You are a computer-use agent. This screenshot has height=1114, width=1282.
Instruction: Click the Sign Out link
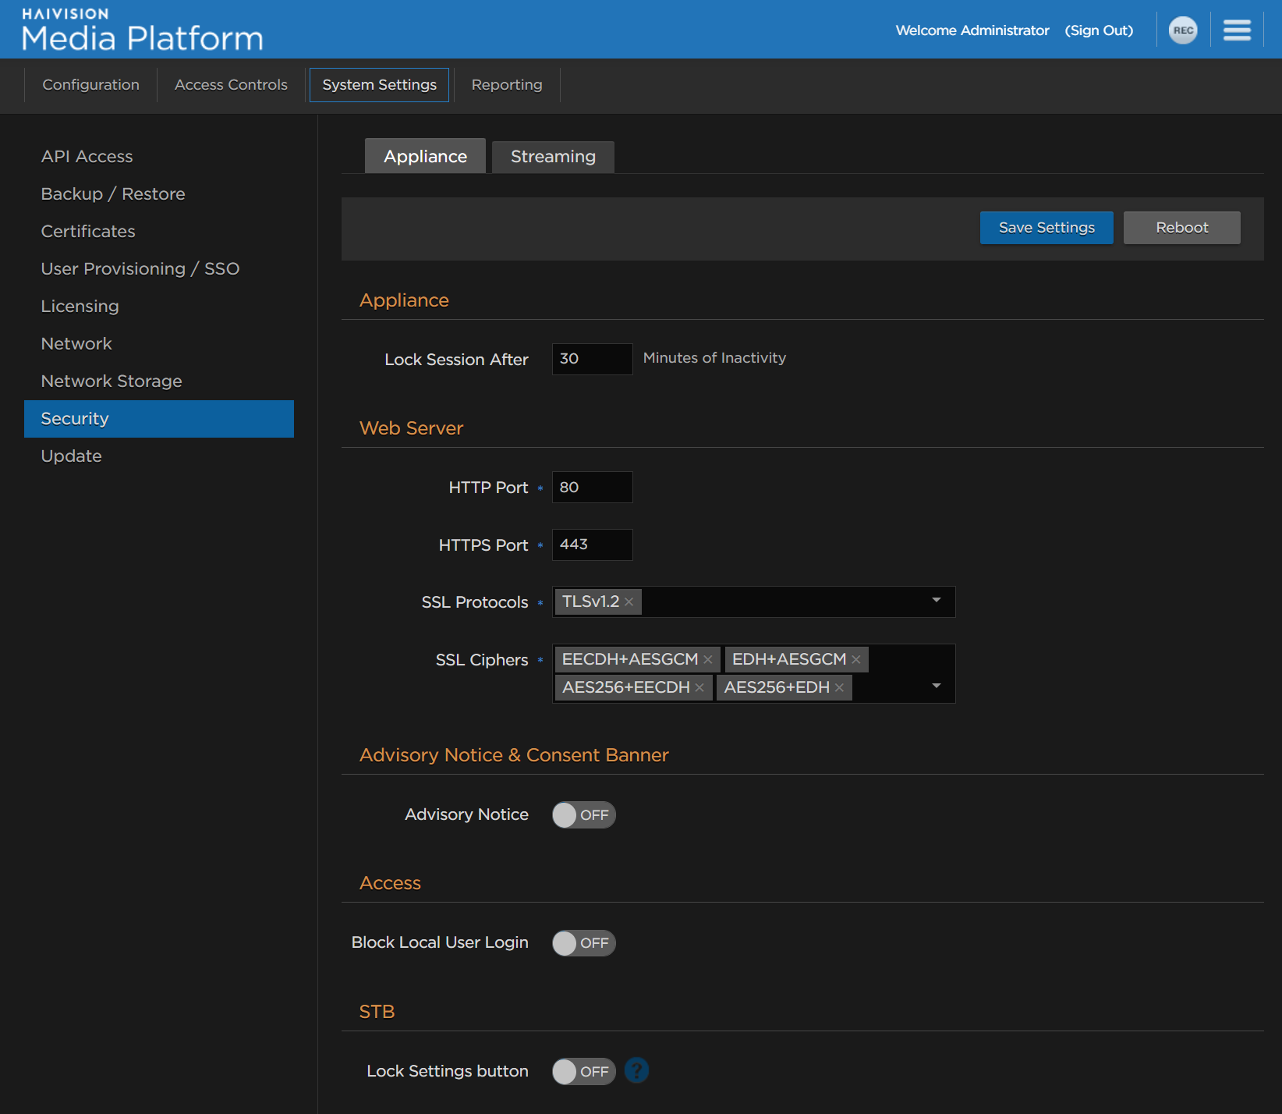[1098, 30]
